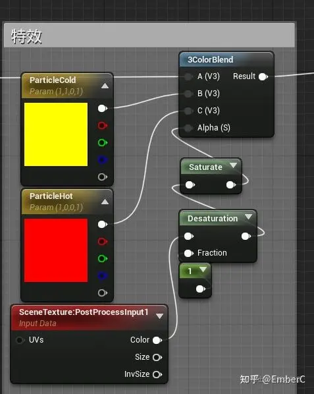
Task: Click constant 1 node output pin
Action: 201,289
